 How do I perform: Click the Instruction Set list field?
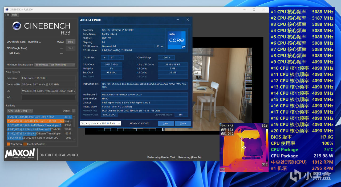pos(144,85)
